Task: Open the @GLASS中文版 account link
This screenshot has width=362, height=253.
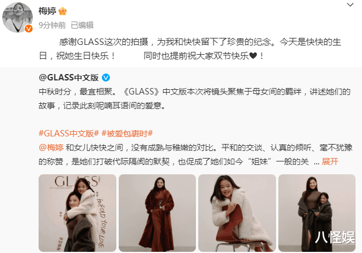Action: tap(68, 78)
